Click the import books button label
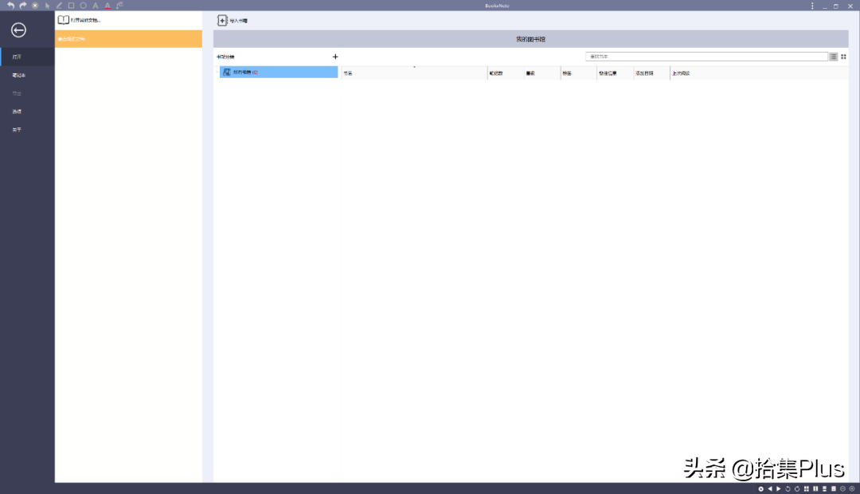The height and width of the screenshot is (494, 860). point(238,21)
